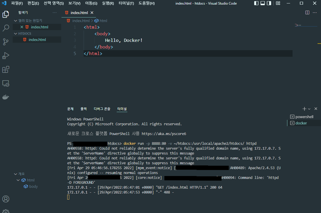Open the Accounts menu icon
This screenshot has height=213, width=321.
pyautogui.click(x=6, y=199)
